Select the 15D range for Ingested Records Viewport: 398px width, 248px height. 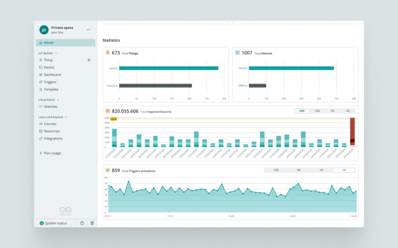pos(317,111)
